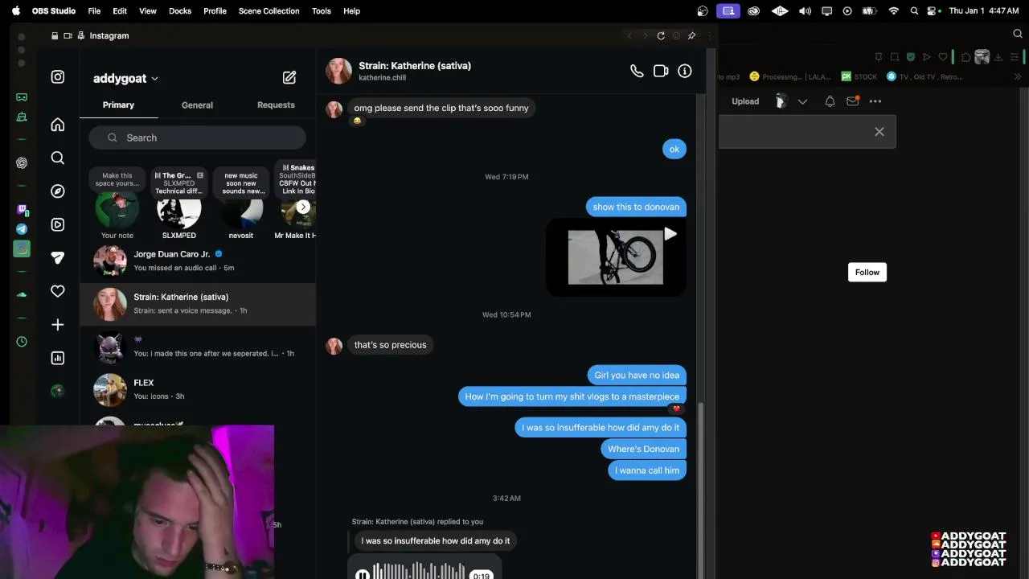Start a new message with compose icon
Image resolution: width=1029 pixels, height=579 pixels.
pyautogui.click(x=289, y=78)
